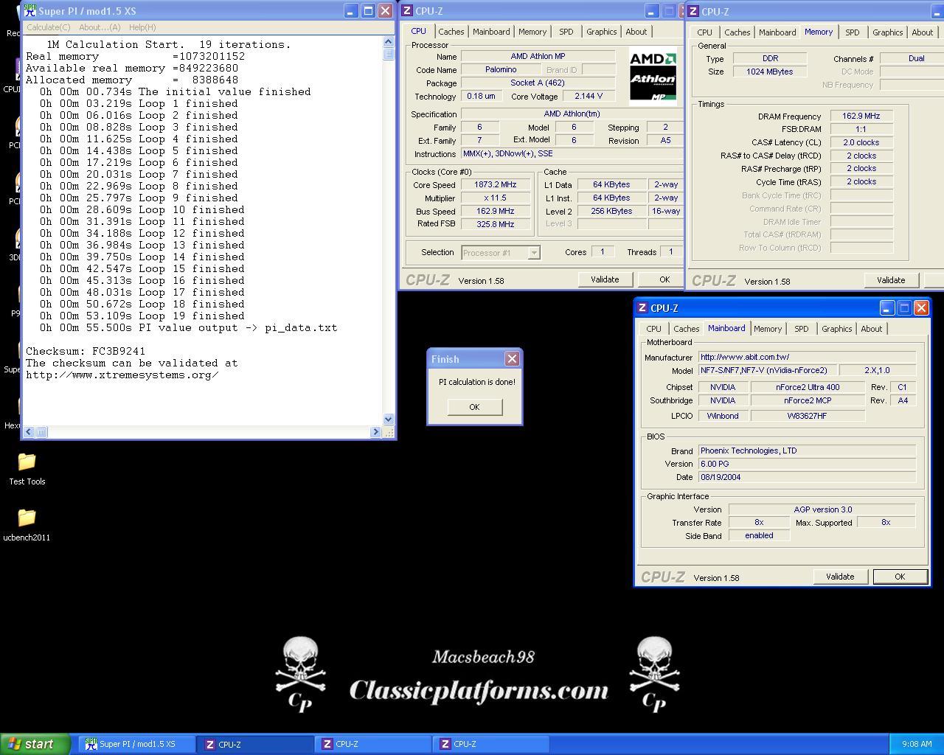Switch to Super PI taskbar button
Image resolution: width=944 pixels, height=755 pixels.
(x=137, y=744)
